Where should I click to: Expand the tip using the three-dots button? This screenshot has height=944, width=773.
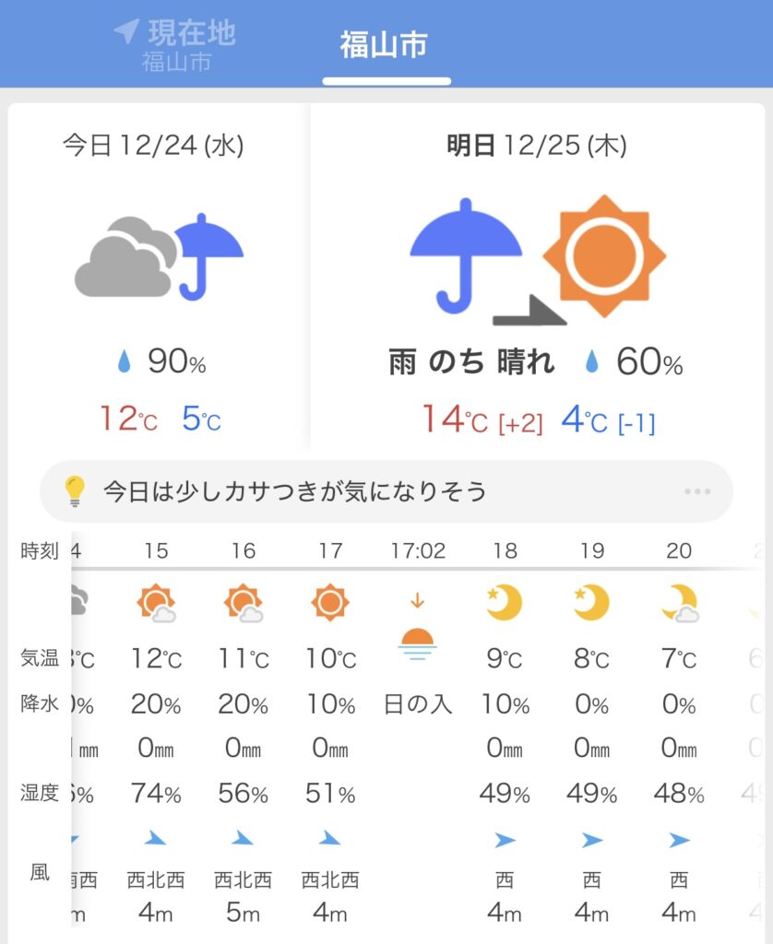click(x=697, y=491)
